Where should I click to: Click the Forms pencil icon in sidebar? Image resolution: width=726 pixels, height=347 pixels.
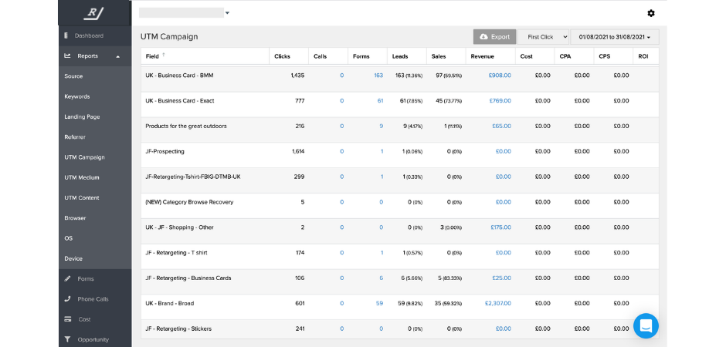pyautogui.click(x=67, y=278)
